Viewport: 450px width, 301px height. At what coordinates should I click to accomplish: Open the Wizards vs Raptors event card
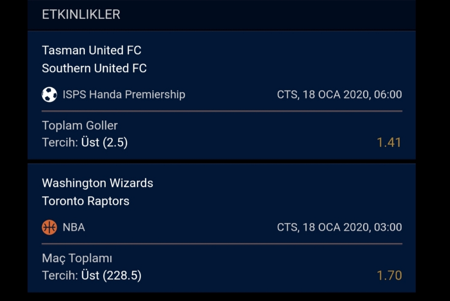(x=222, y=228)
